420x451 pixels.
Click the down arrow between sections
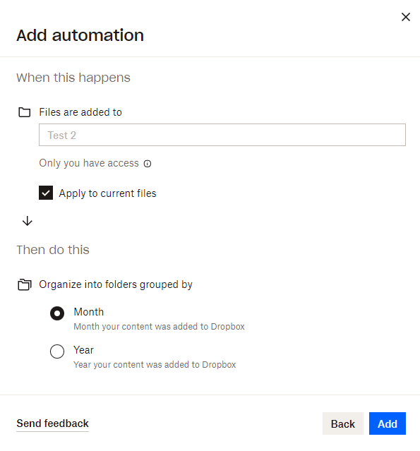pos(28,221)
